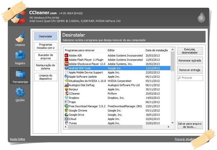Click the Procurar atualizações link
This screenshot has width=217, height=150.
pyautogui.click(x=185, y=139)
